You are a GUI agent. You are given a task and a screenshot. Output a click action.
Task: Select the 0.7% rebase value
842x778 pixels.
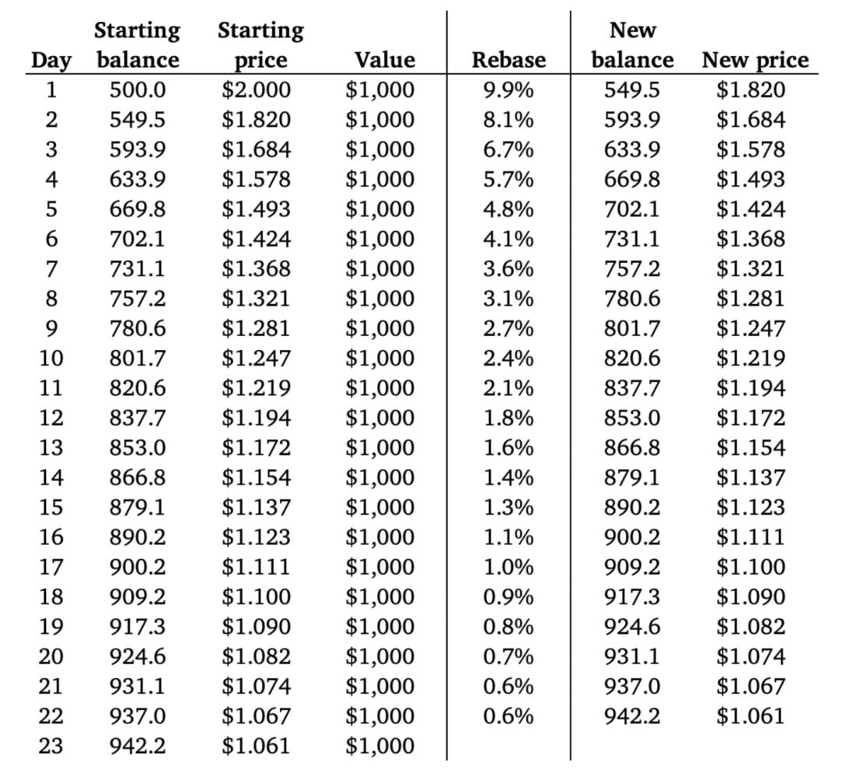coord(508,656)
